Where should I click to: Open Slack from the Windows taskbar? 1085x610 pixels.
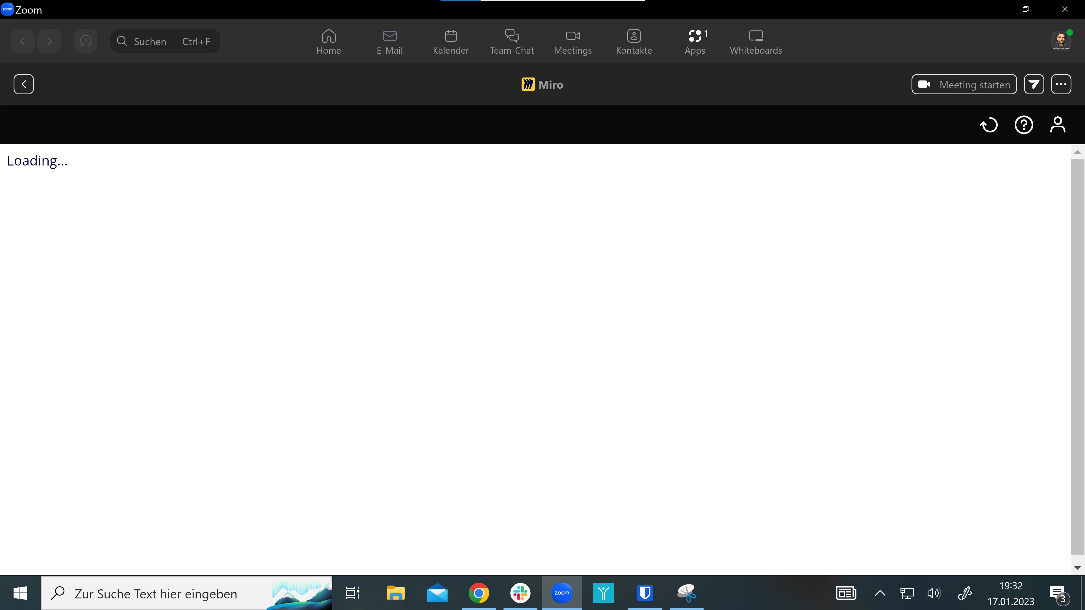click(x=520, y=593)
